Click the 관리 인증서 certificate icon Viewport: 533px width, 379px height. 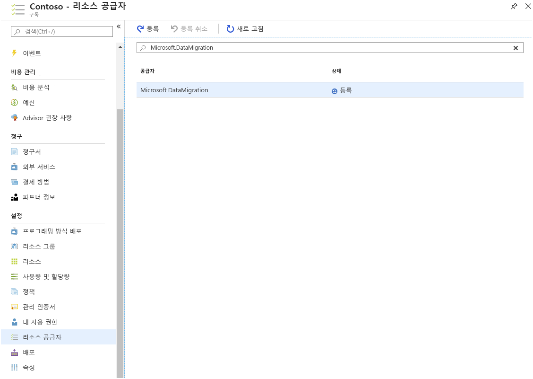pos(14,307)
